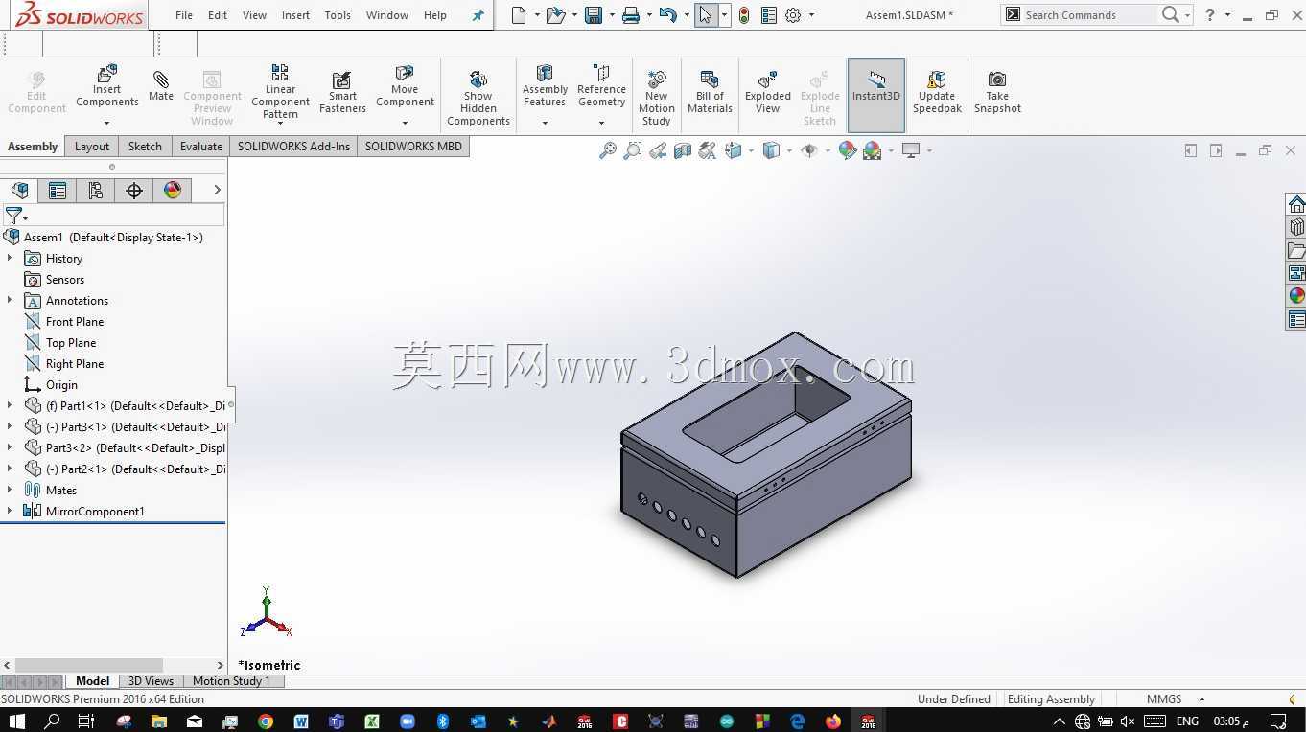Open Chrome from the taskbar
The height and width of the screenshot is (732, 1306).
[266, 721]
